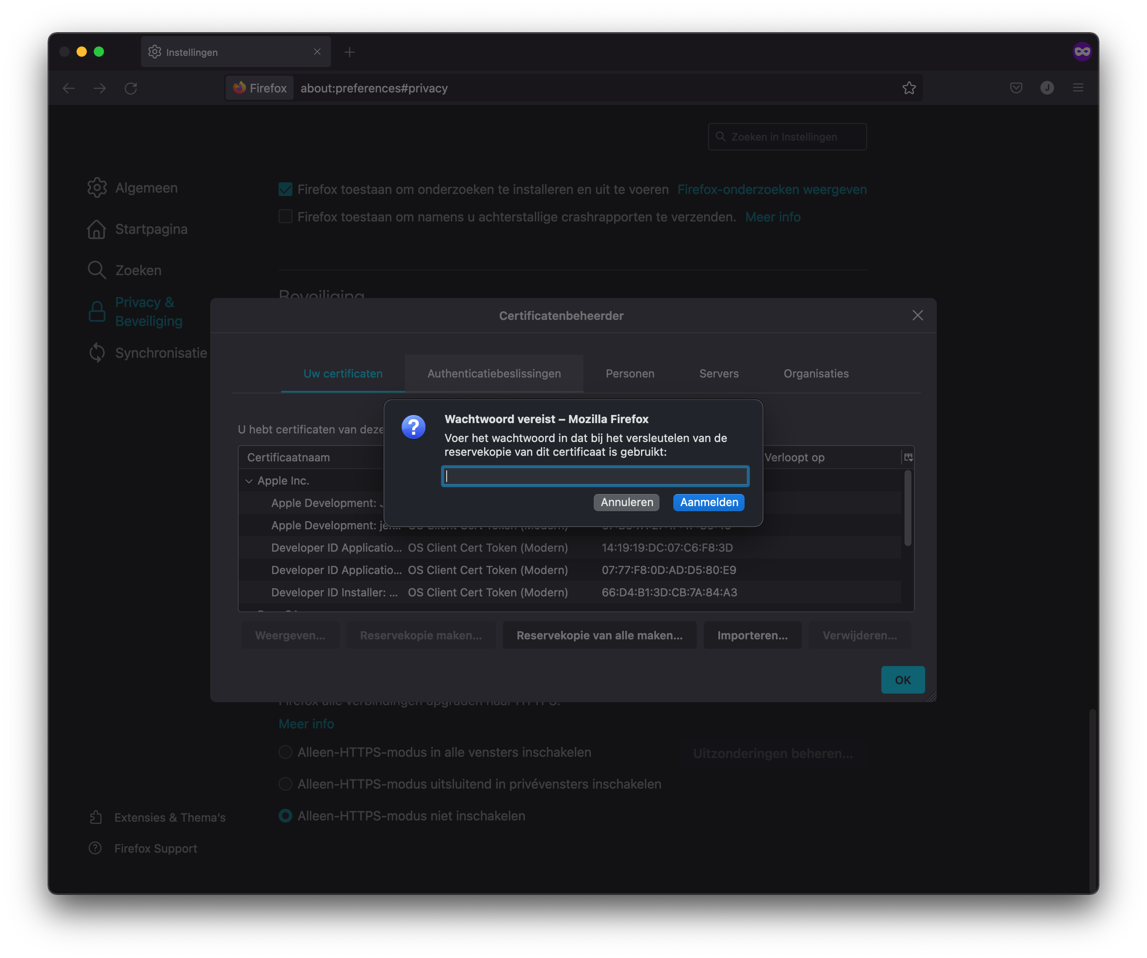Click the address bar URL about:preferences#privacy
Viewport: 1147px width, 958px height.
click(374, 88)
